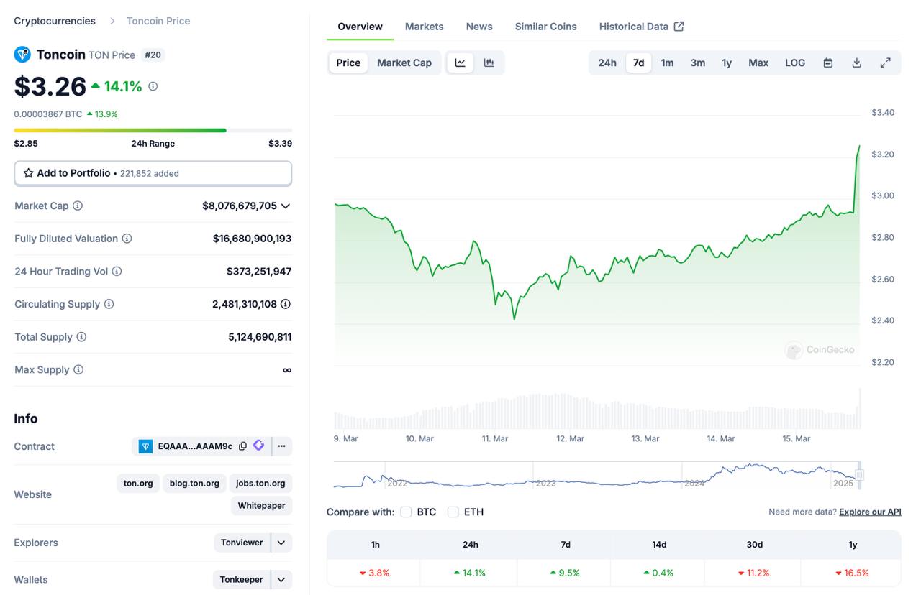Switch to Similar Coins tab
Viewport: 921px width, 595px height.
(545, 27)
